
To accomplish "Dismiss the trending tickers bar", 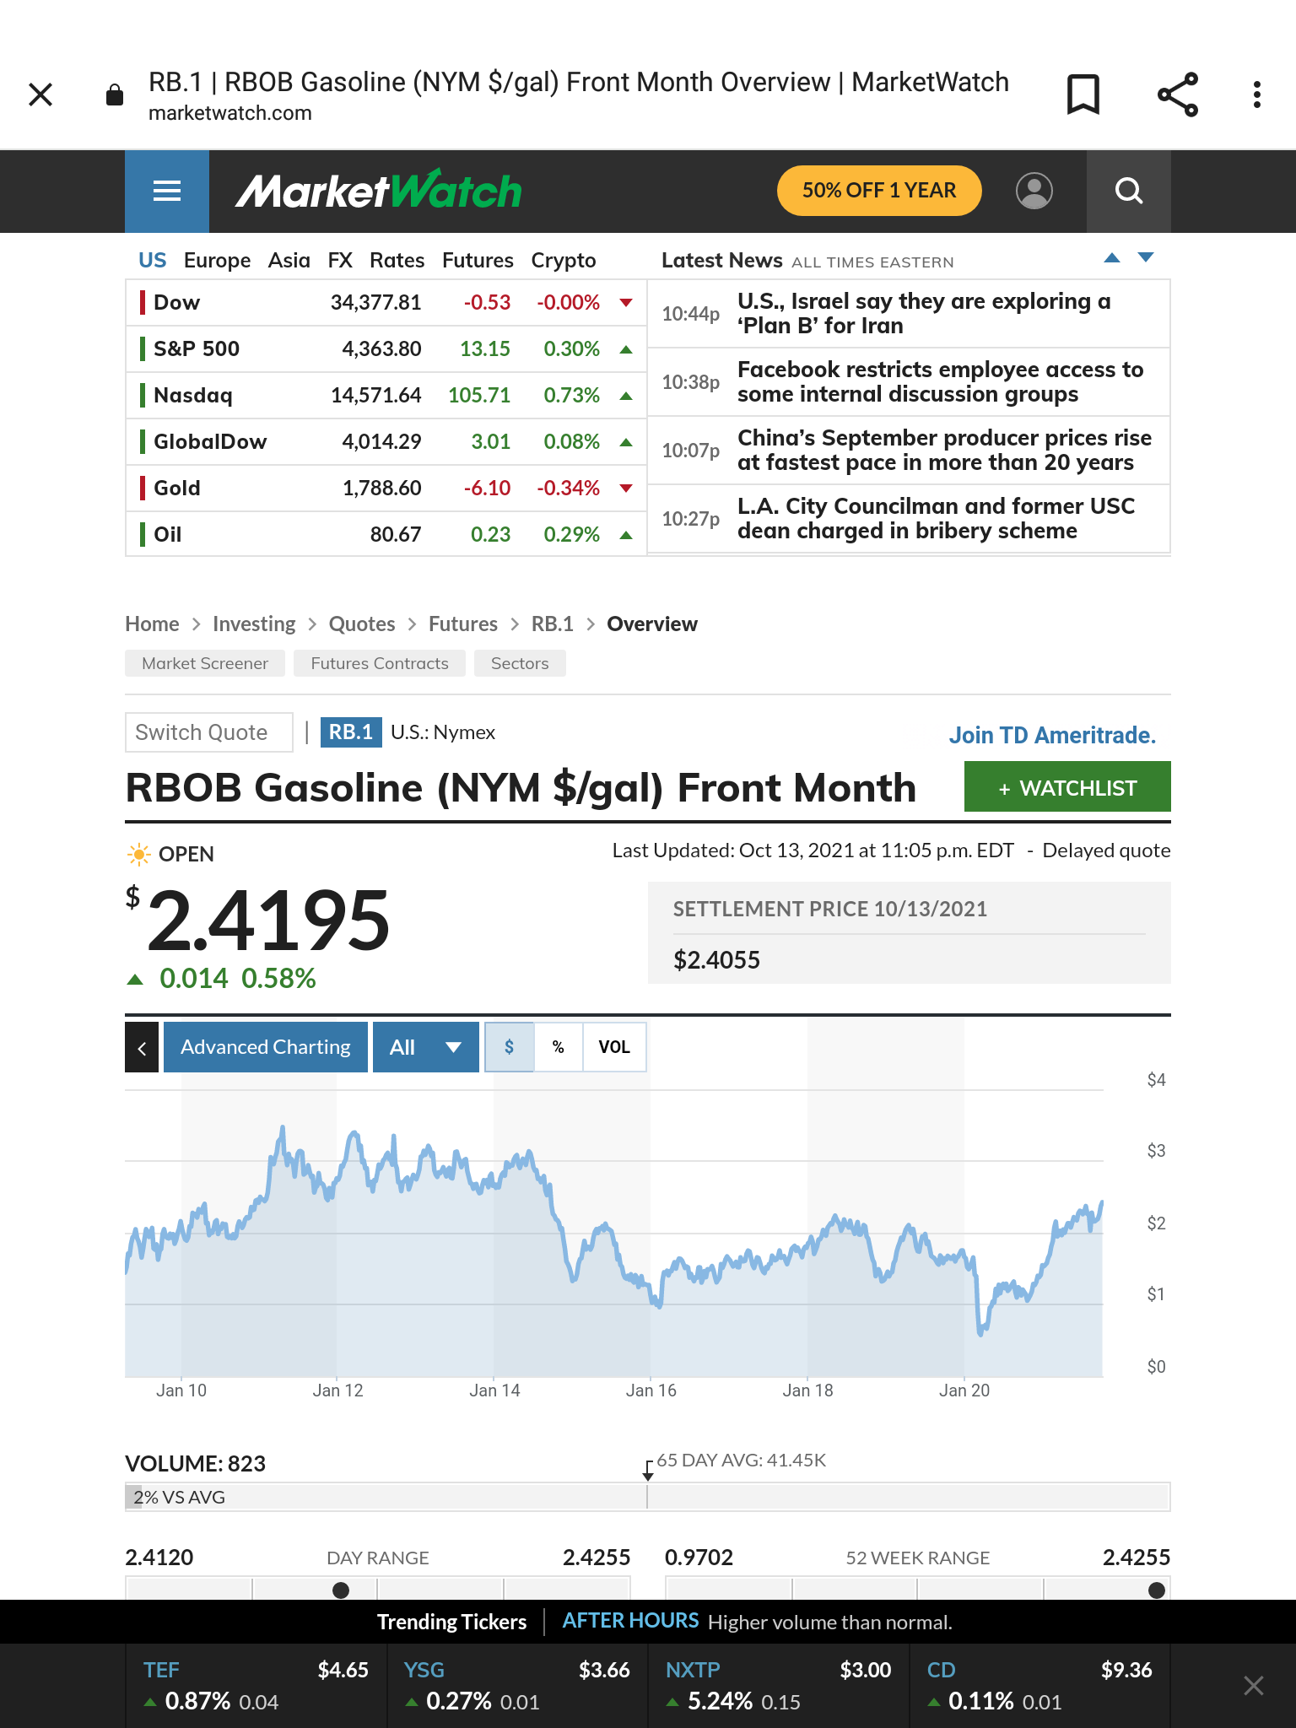I will (x=1253, y=1686).
